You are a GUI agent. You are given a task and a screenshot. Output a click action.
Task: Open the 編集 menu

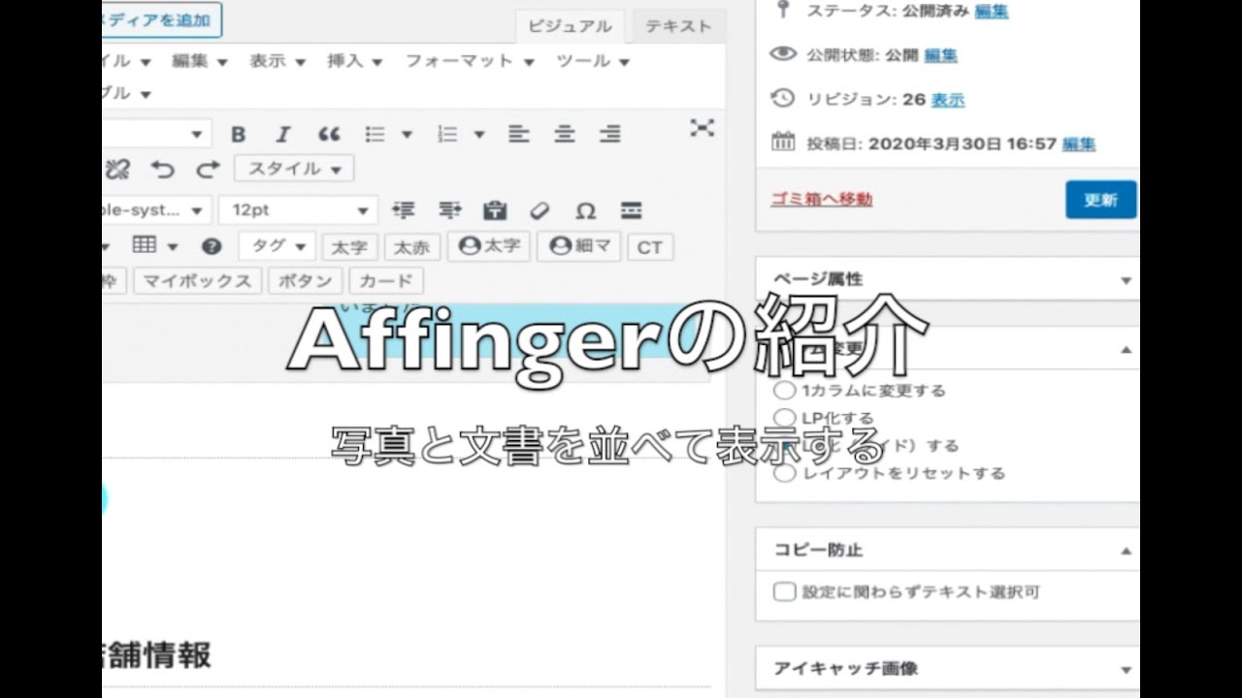(x=199, y=61)
